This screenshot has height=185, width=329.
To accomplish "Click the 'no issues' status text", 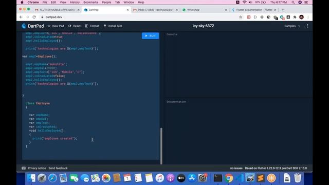I will [236, 168].
